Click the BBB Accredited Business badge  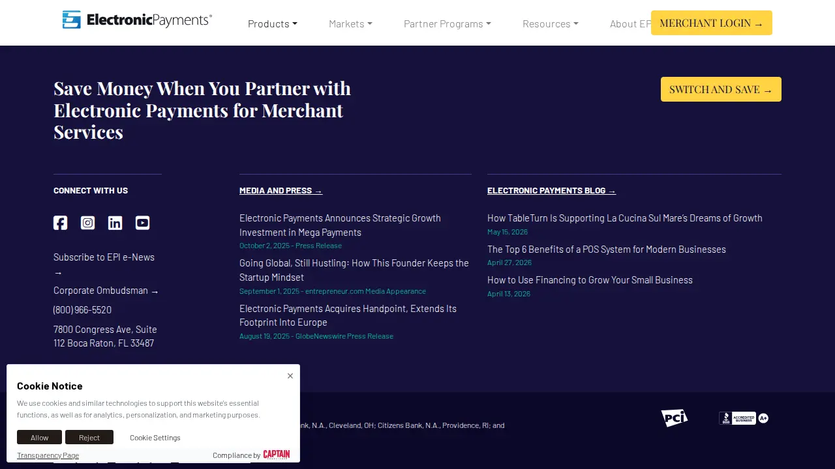click(x=744, y=418)
